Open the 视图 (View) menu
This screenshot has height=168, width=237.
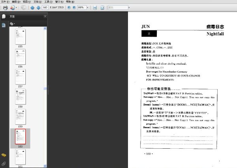(27, 2)
